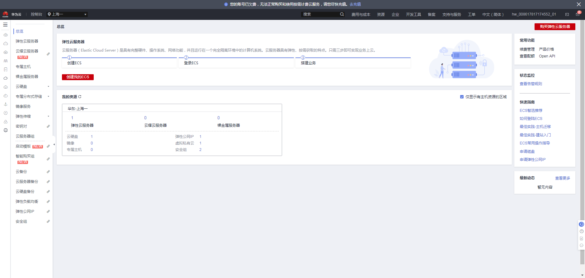Screen dimensions: 585x278
Task: Select step 2 登录ECS card
Action: 236,62
